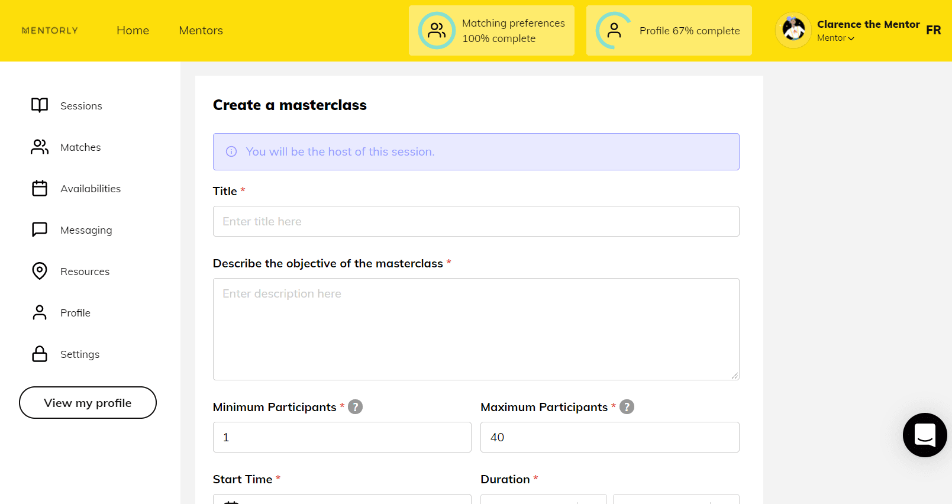Open the Mentors menu item
Screen dimensions: 952x504
(201, 30)
